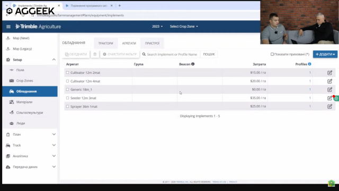Click the trash delete icon in toolbar
Viewport: 339px width, 191px height.
[95, 54]
